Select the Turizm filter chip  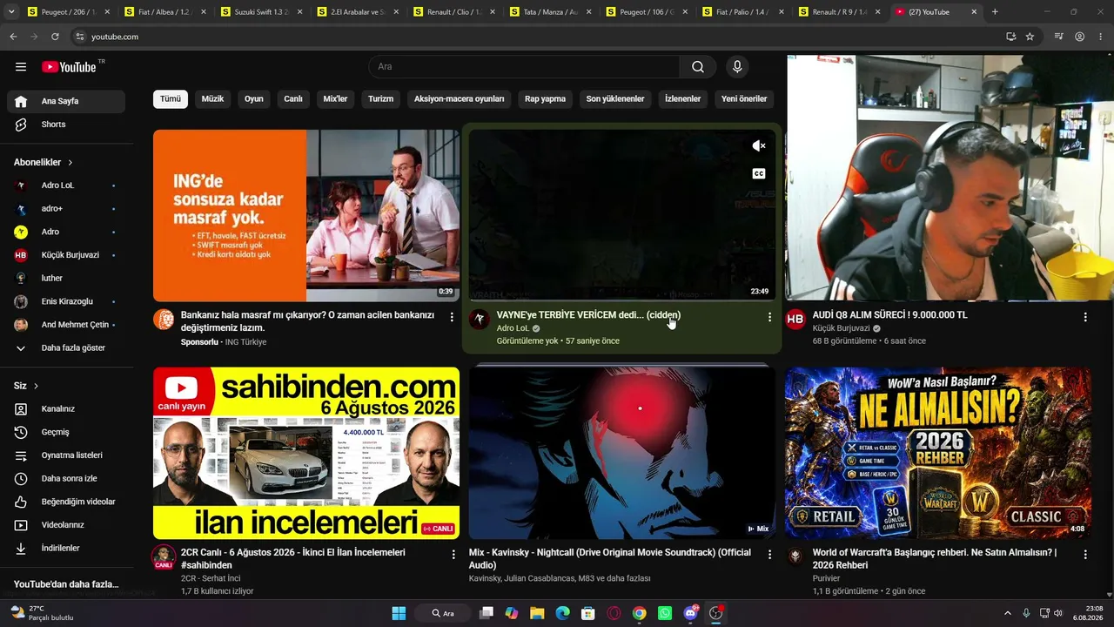[x=381, y=99]
